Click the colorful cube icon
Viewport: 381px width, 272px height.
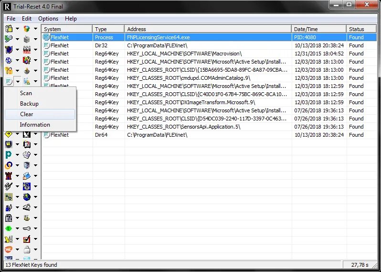pos(27,29)
